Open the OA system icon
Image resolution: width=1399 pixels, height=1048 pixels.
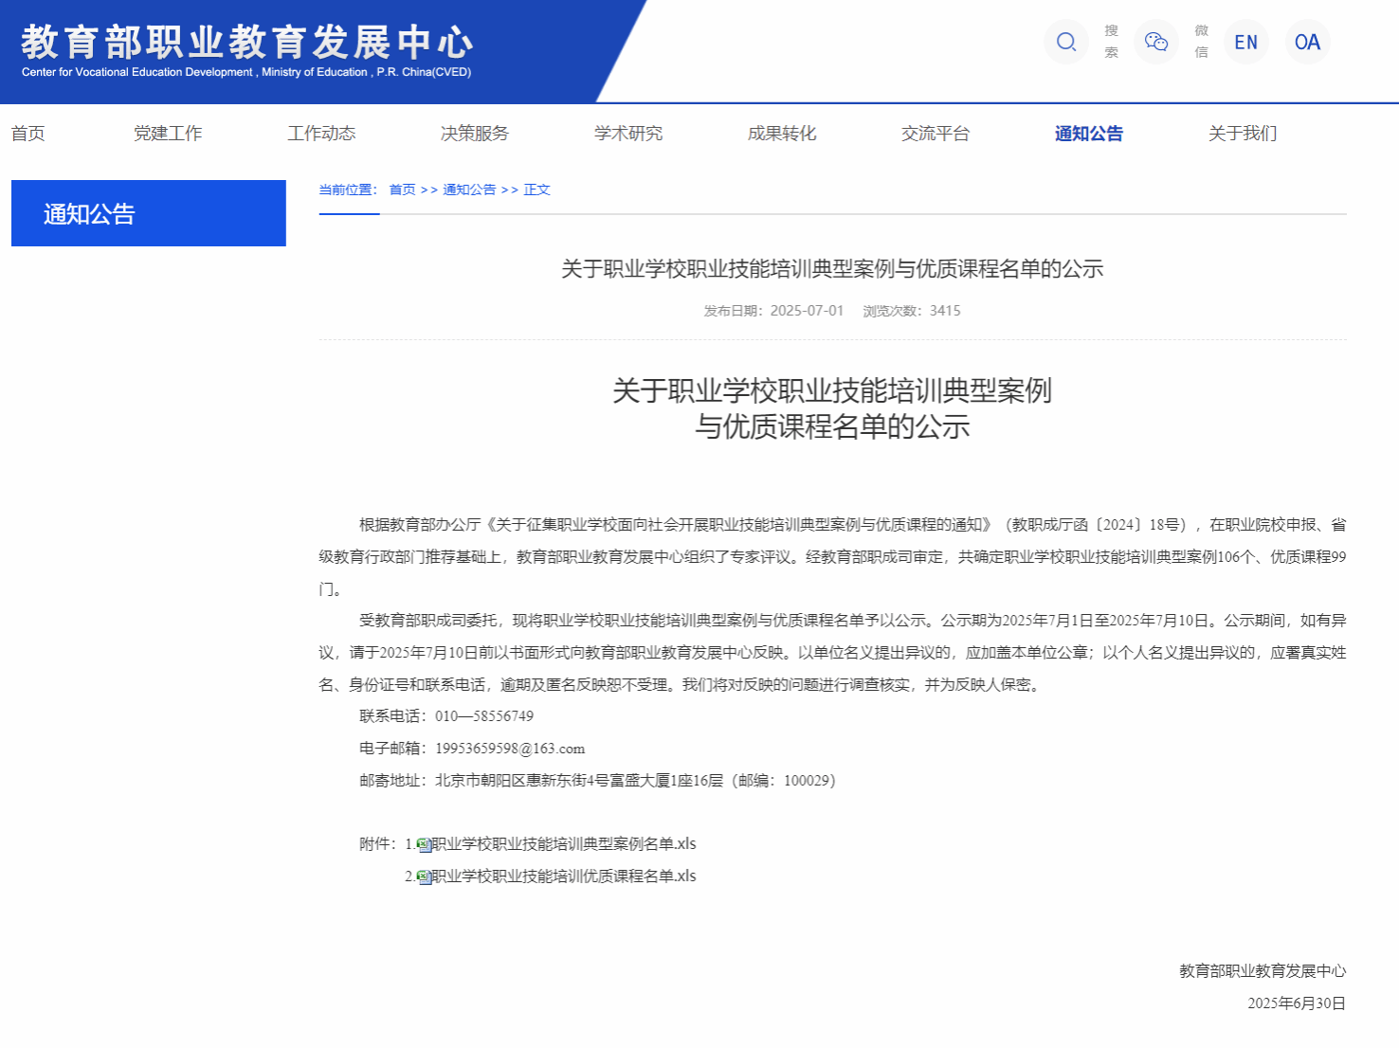(x=1307, y=42)
